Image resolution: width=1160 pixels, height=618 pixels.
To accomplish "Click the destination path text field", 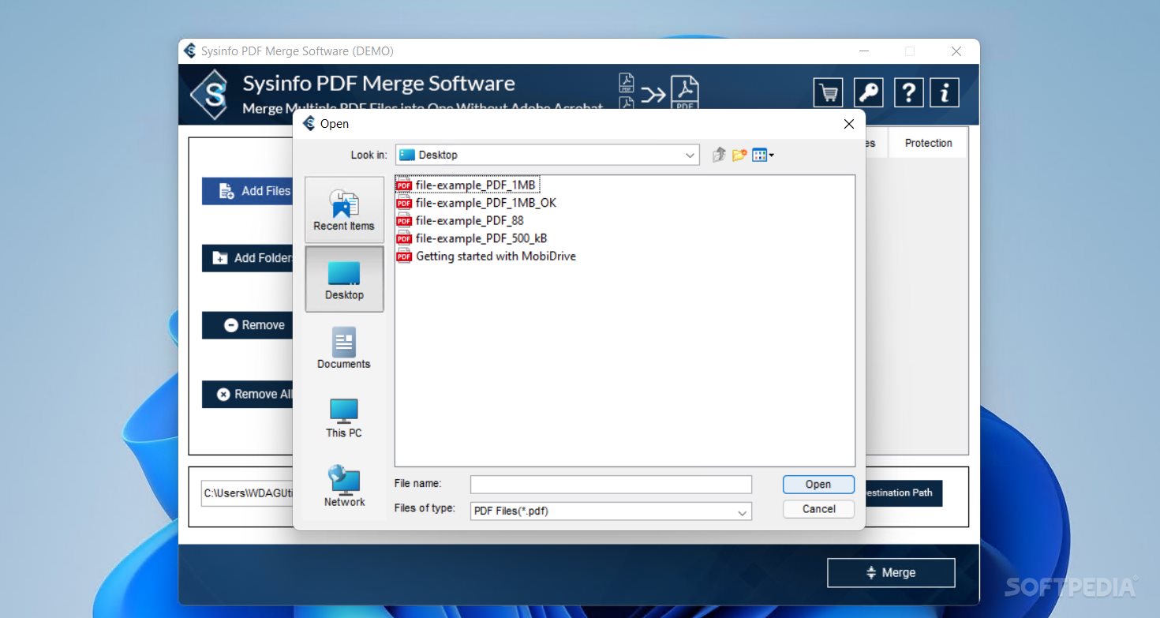I will click(247, 493).
